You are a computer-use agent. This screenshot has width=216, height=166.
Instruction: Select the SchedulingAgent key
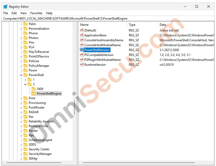point(41,140)
